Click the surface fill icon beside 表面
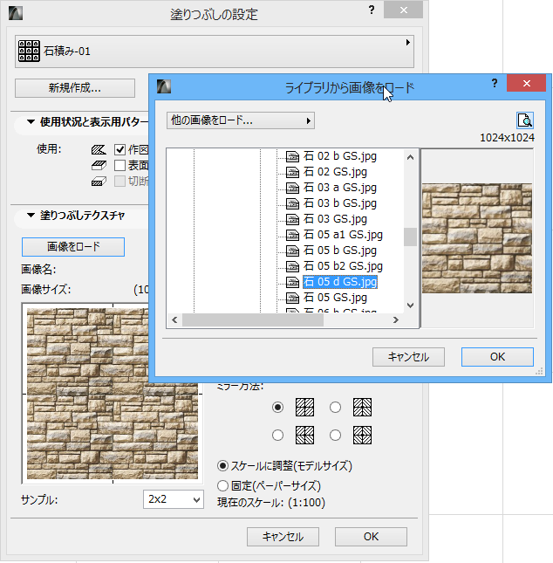 (x=99, y=166)
